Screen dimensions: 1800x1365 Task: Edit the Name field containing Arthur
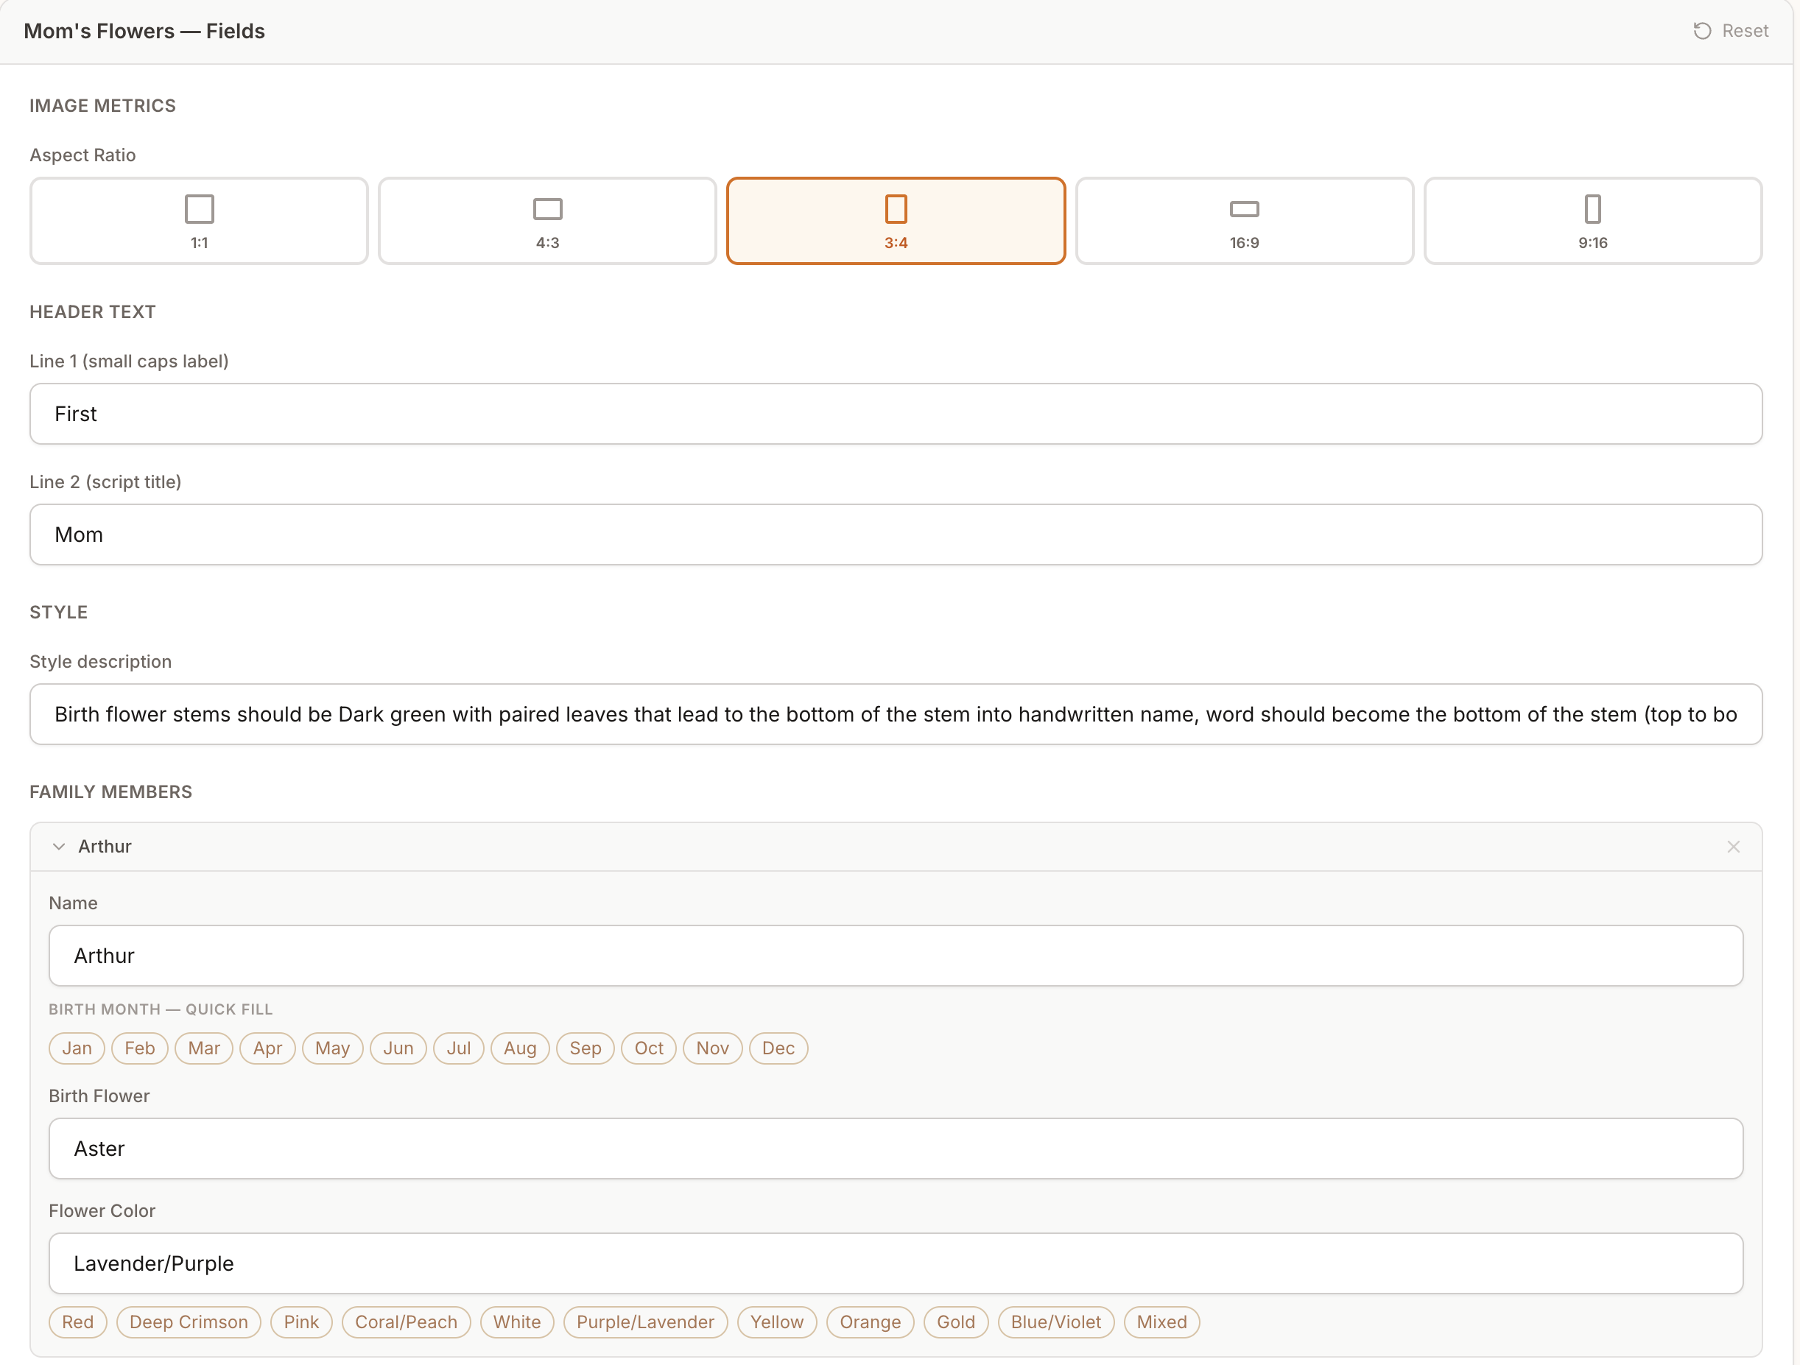coord(896,956)
